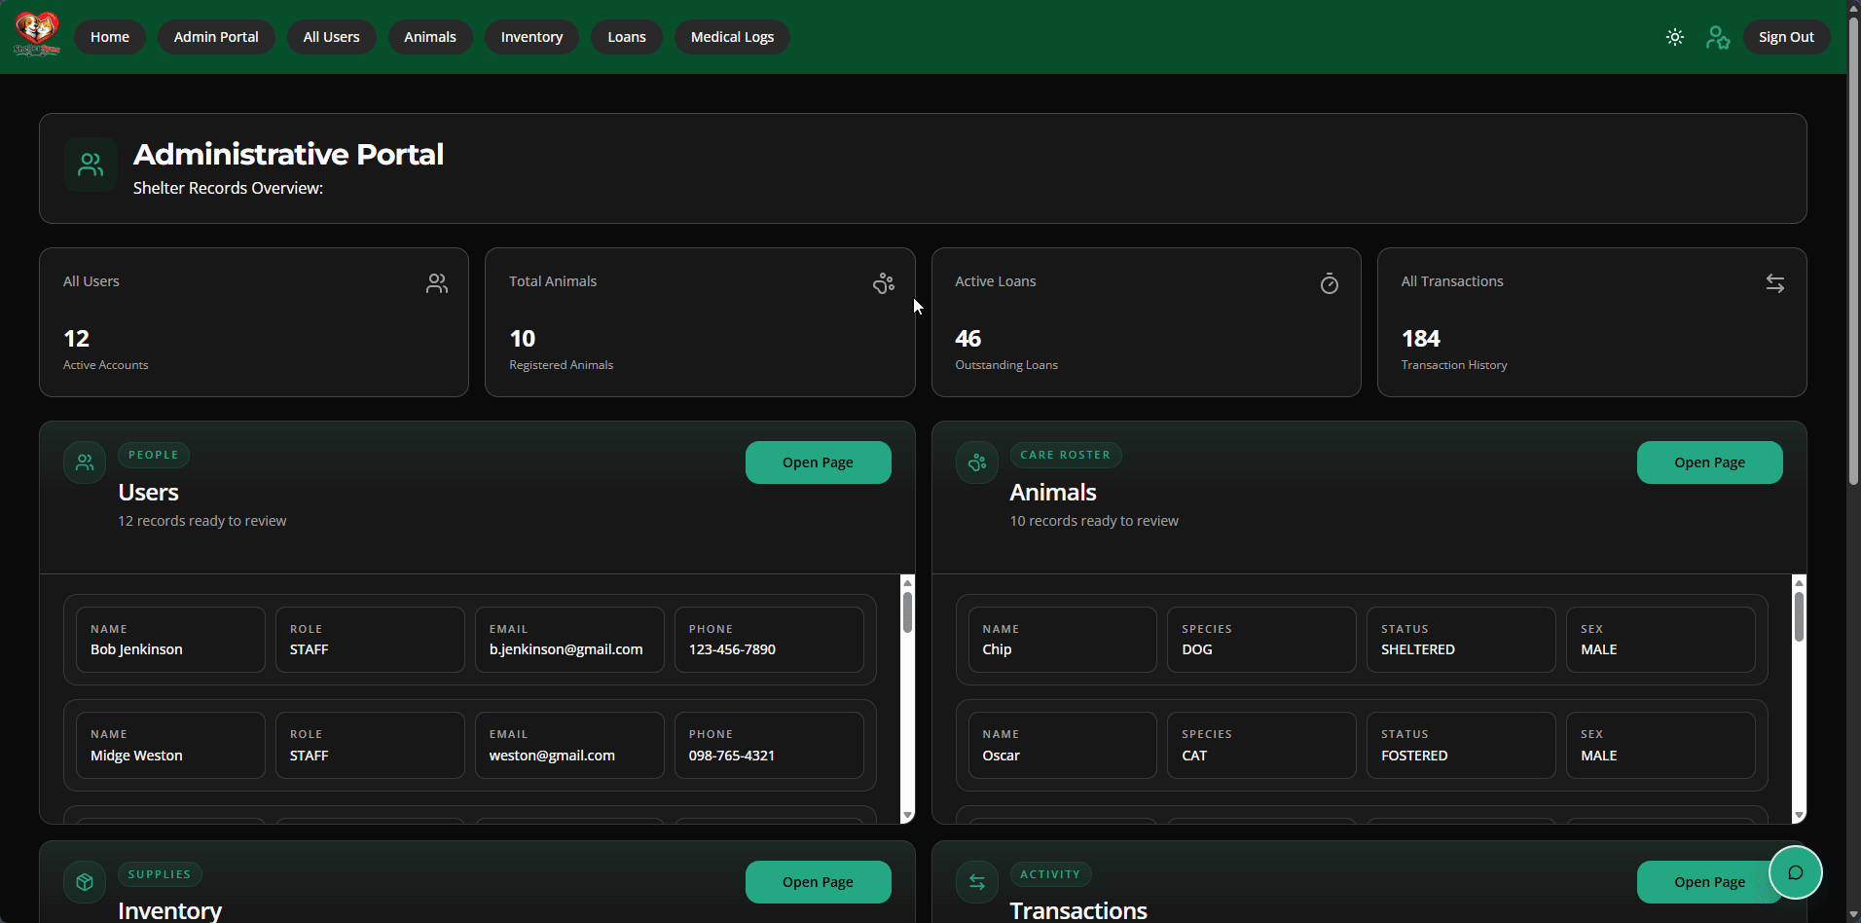Open the chat bubble widget

tap(1796, 872)
